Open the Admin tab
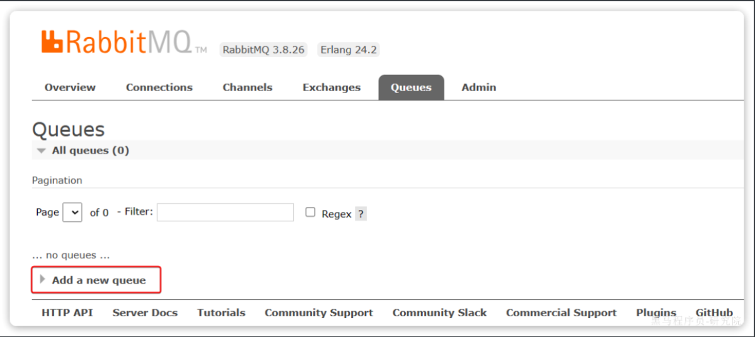 click(x=478, y=87)
